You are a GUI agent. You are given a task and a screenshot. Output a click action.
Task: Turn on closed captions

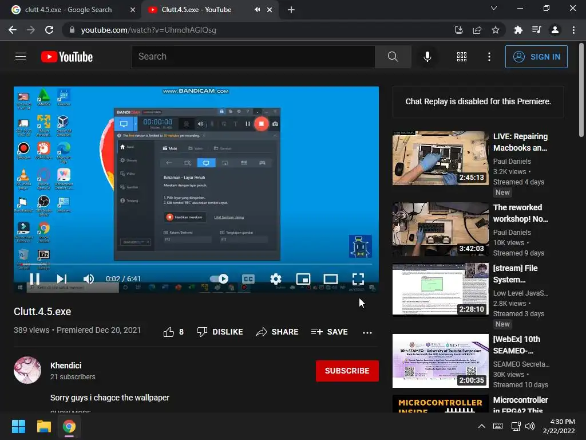tap(248, 279)
